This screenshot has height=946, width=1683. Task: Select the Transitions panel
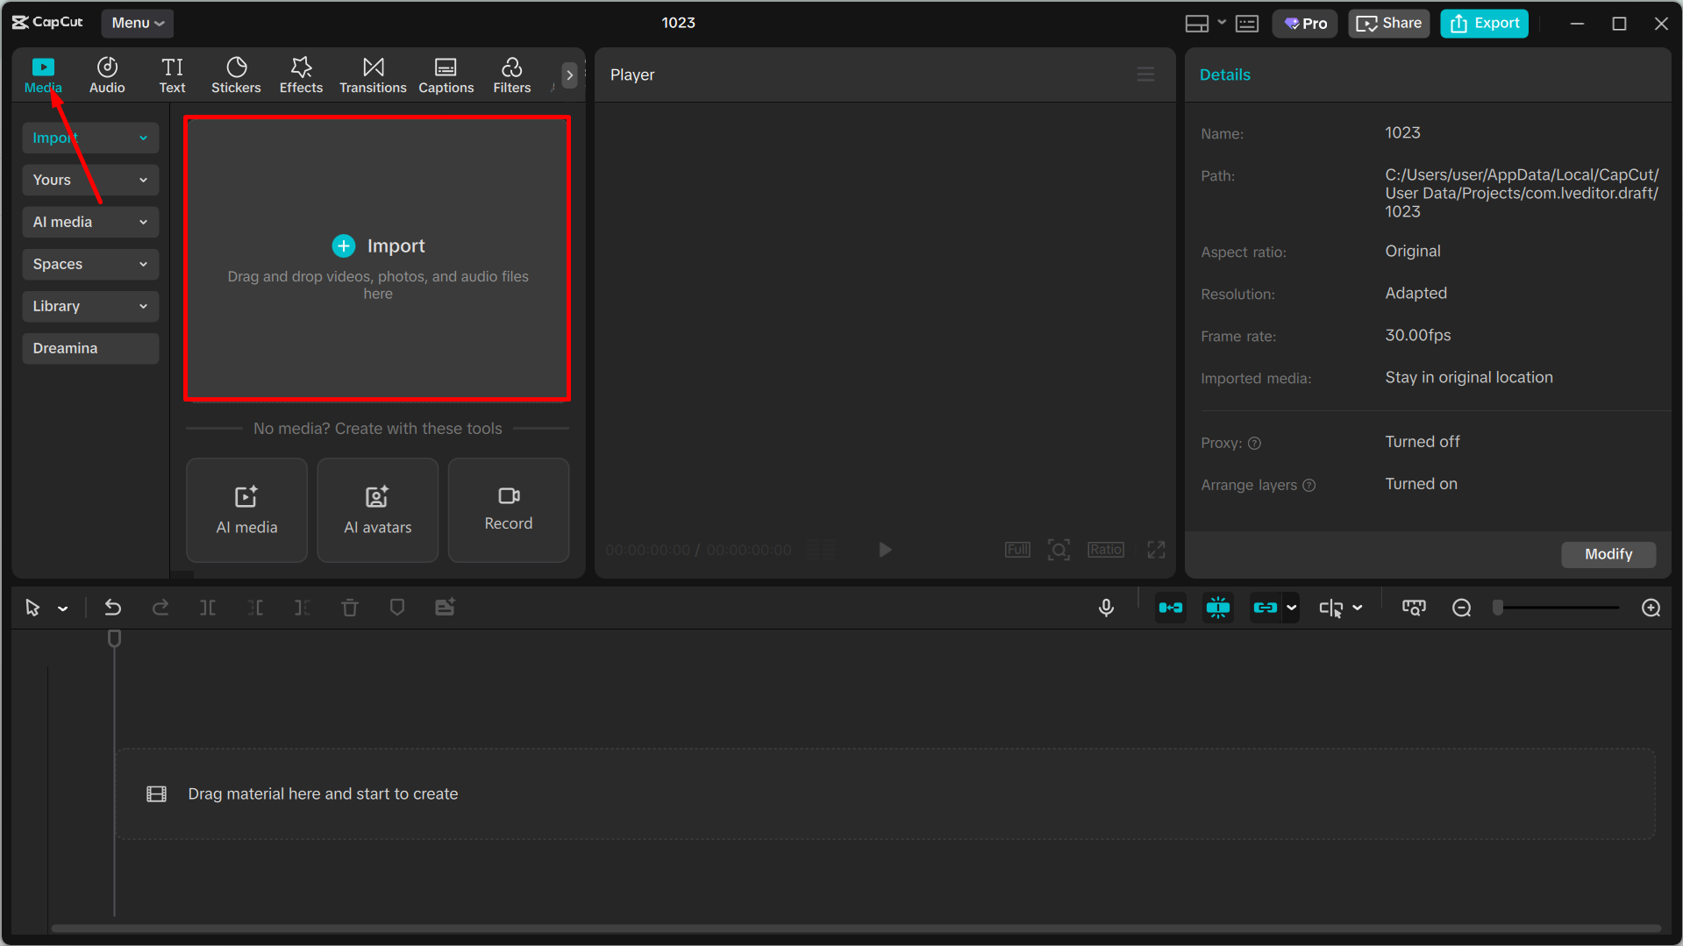click(x=373, y=75)
